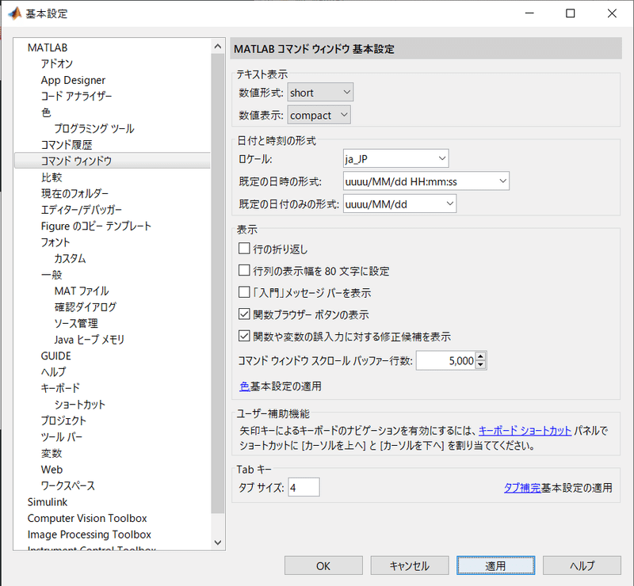Image resolution: width=634 pixels, height=586 pixels.
Task: Click the MATLAB logo icon in title bar
Action: pyautogui.click(x=15, y=13)
